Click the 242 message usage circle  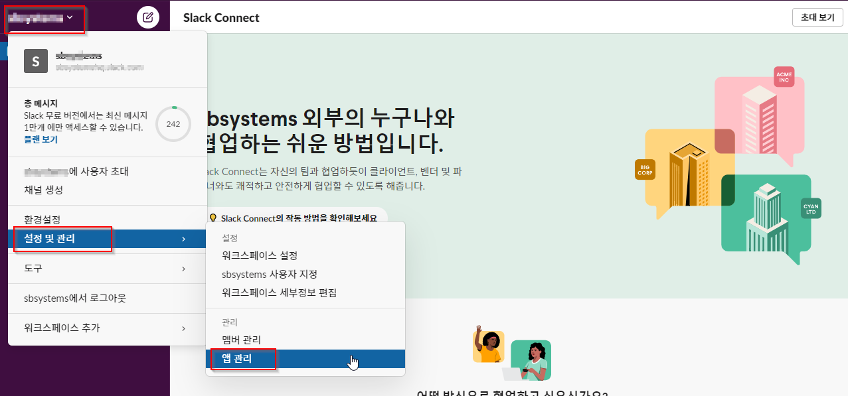tap(173, 124)
